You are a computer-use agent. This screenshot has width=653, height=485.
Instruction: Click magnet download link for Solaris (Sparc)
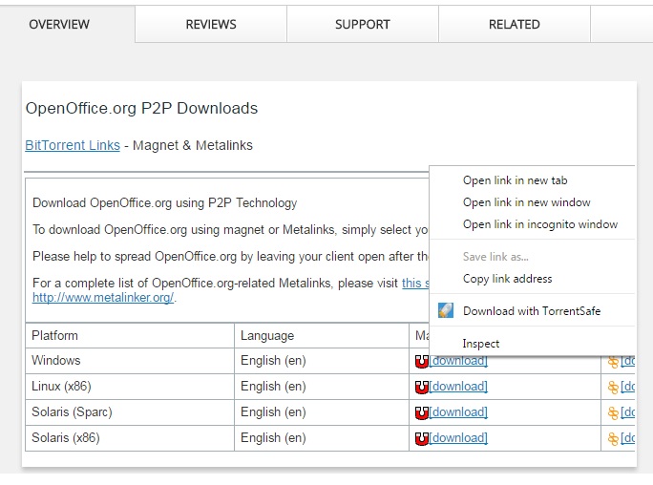(458, 412)
